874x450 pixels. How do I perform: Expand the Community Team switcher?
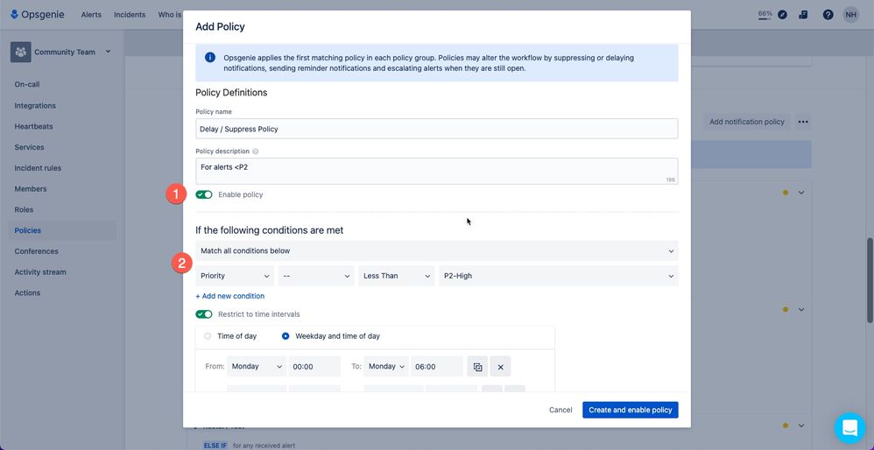(108, 52)
